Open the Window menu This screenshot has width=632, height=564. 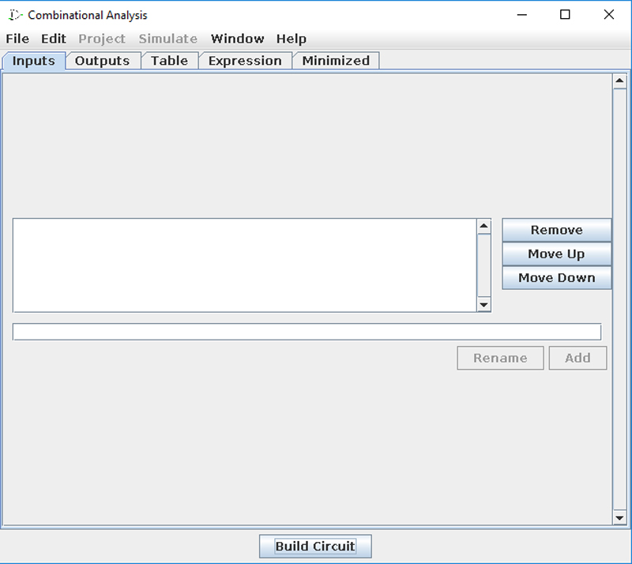(x=238, y=39)
